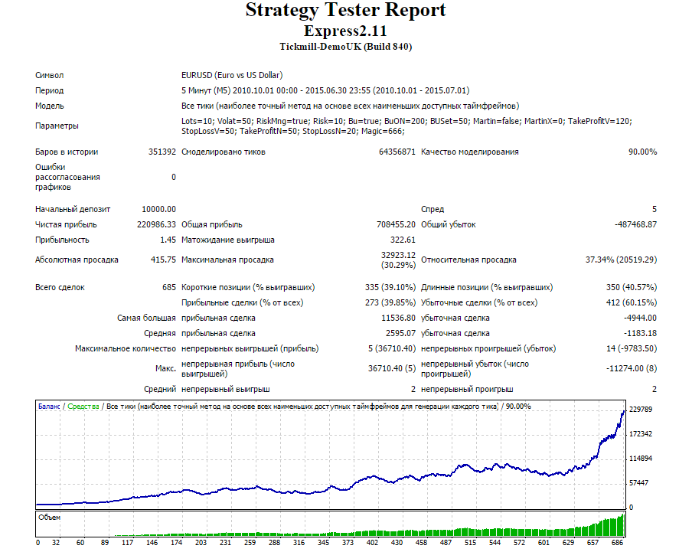Select the consecutive losses value 14 (-9783.50)
Screen dimensions: 679x552
click(x=632, y=348)
